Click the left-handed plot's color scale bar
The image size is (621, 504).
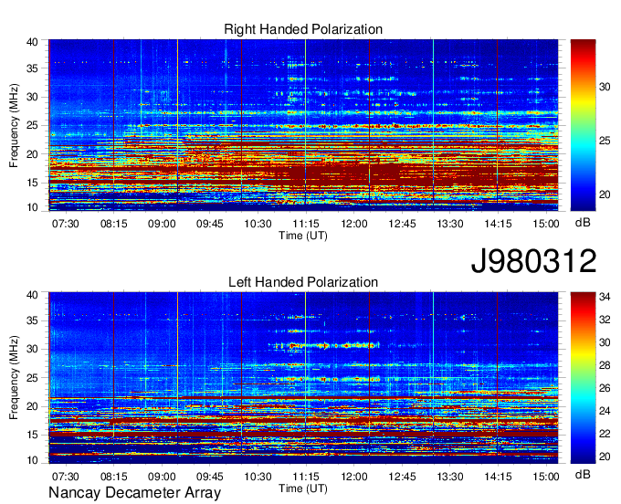tap(583, 378)
